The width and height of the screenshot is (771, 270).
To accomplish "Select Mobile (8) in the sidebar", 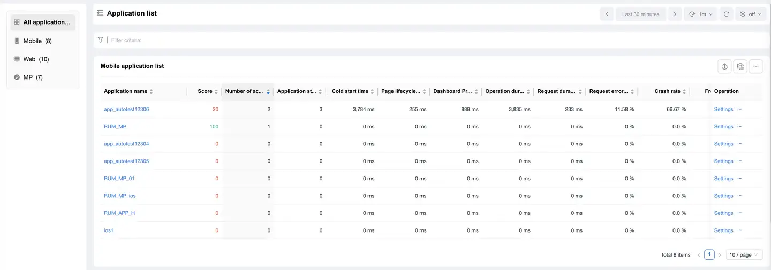I will pos(37,41).
